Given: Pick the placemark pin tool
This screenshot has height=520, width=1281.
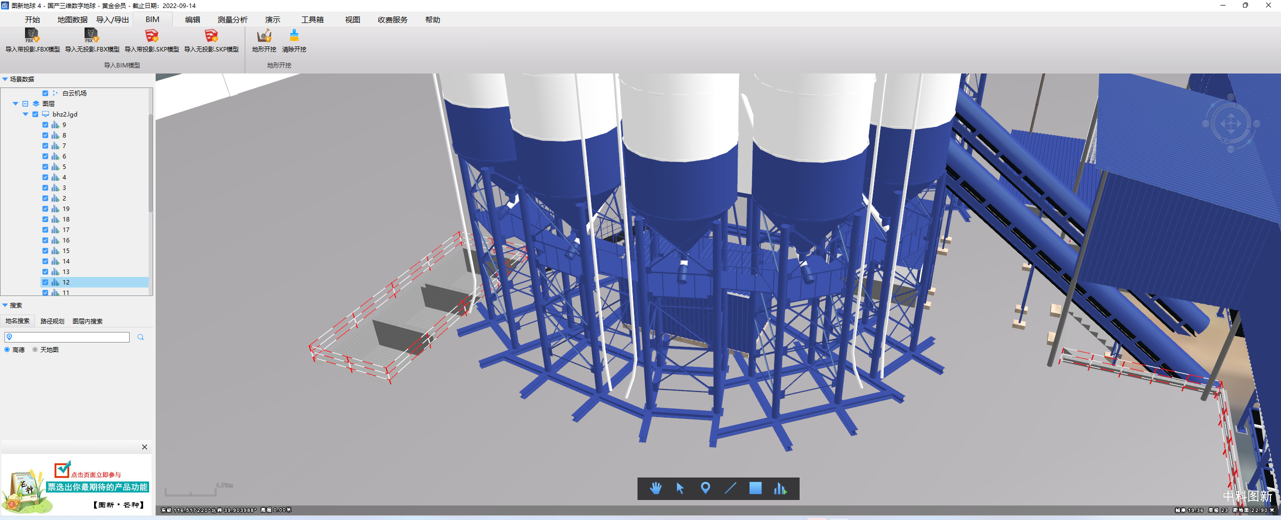Looking at the screenshot, I should [705, 488].
